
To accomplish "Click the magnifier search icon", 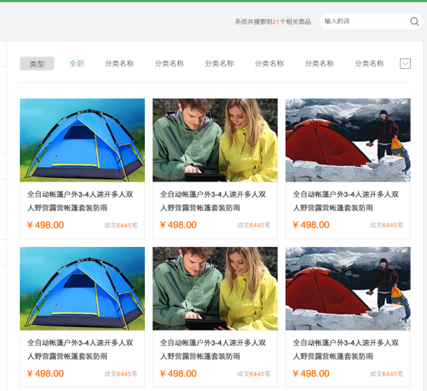I will [415, 22].
